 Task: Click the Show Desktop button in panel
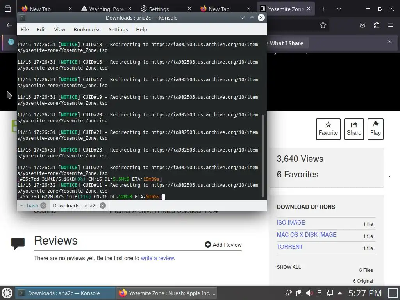(393, 293)
